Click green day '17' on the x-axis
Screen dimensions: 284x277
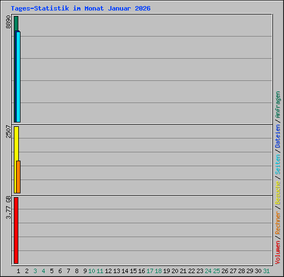click(x=150, y=271)
